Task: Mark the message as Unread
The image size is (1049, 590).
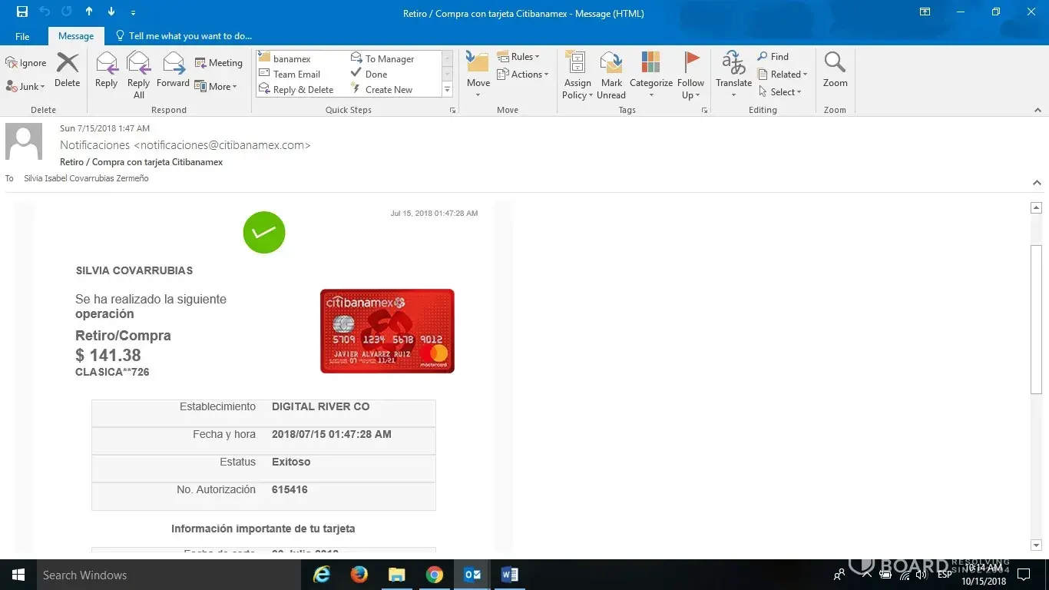Action: click(x=611, y=75)
